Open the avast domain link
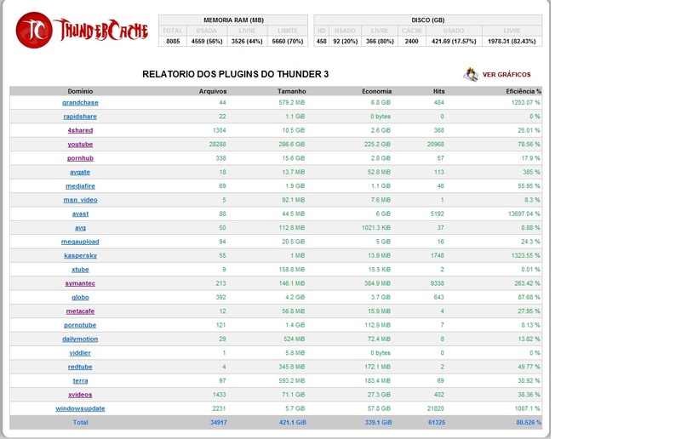The image size is (681, 439). (x=80, y=214)
